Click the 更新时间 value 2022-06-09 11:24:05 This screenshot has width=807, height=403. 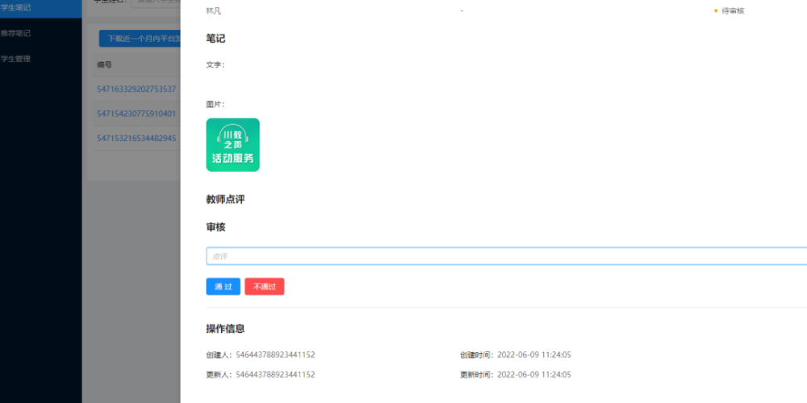[x=534, y=375]
